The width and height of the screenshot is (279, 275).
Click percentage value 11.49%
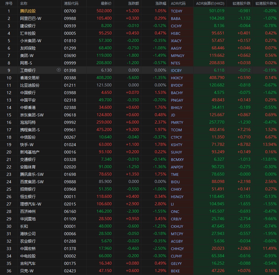[270, 248]
